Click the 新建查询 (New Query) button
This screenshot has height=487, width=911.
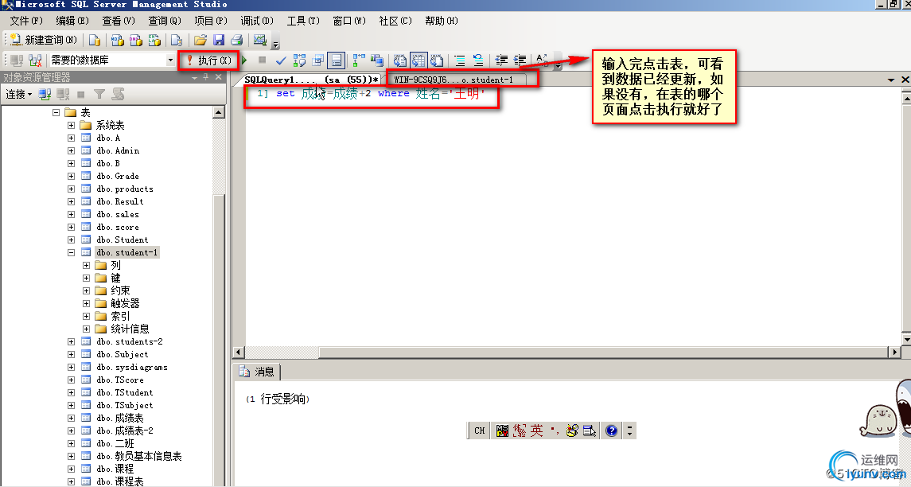point(44,40)
